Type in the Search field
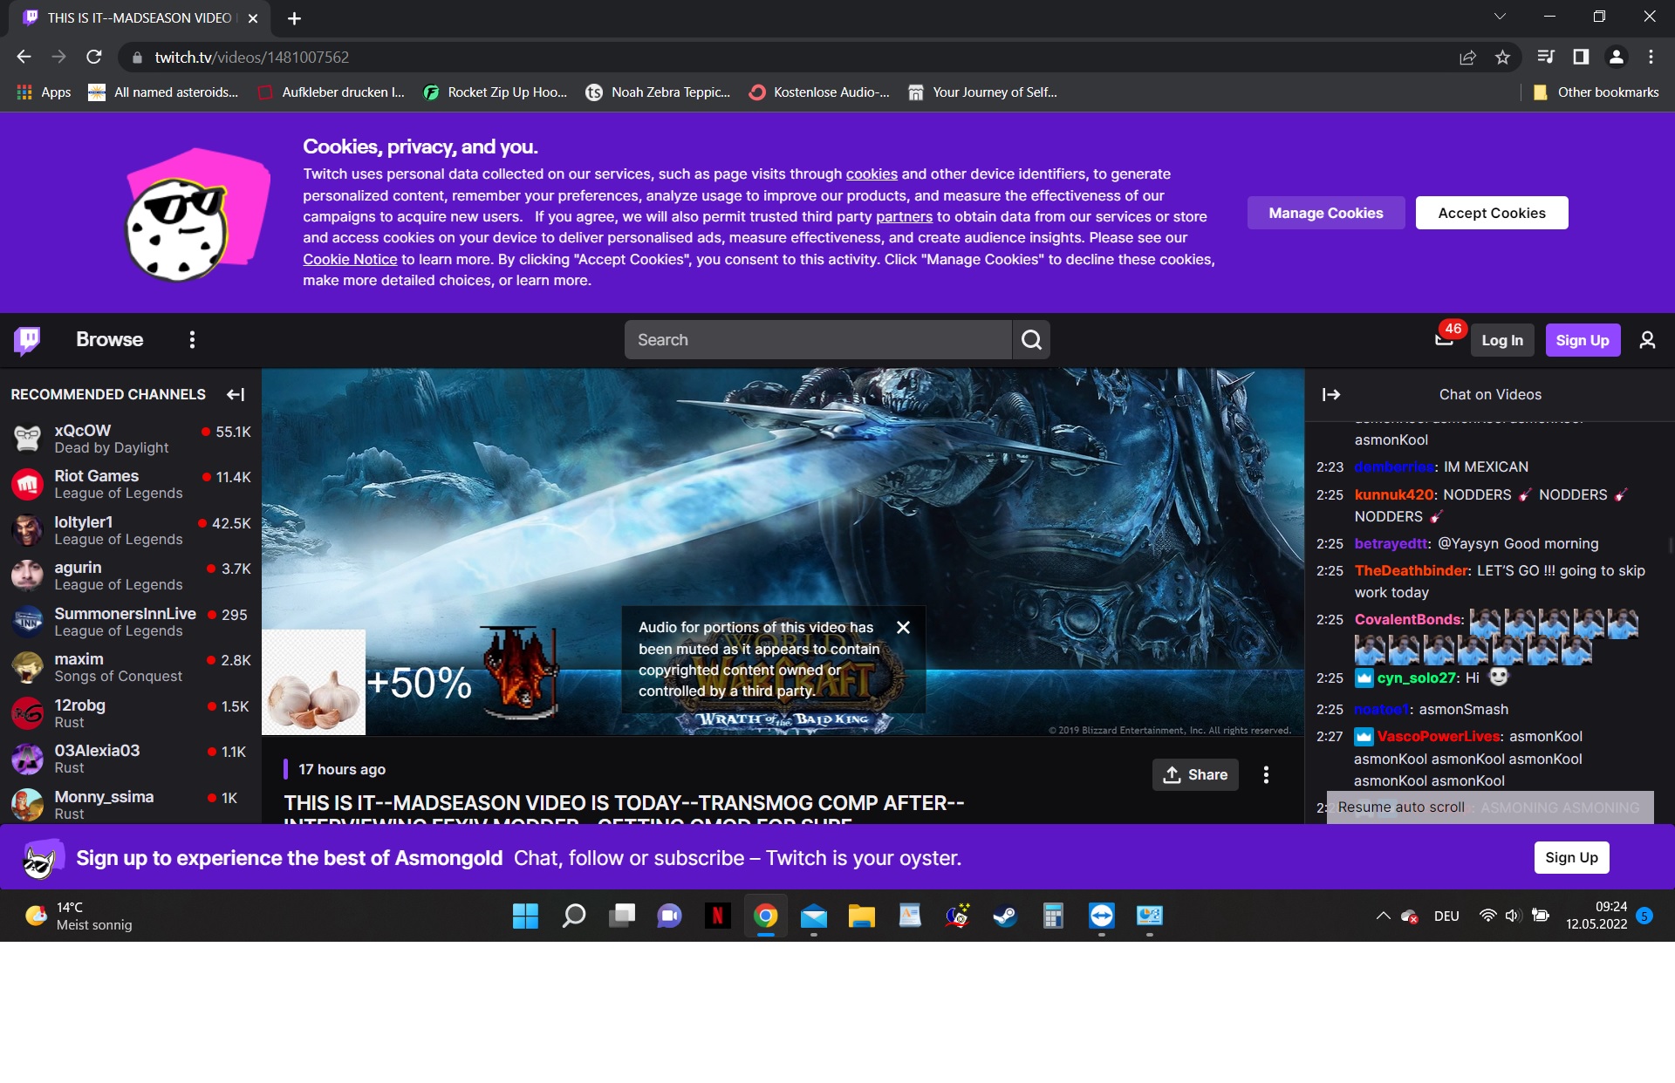The width and height of the screenshot is (1675, 1083). click(817, 340)
